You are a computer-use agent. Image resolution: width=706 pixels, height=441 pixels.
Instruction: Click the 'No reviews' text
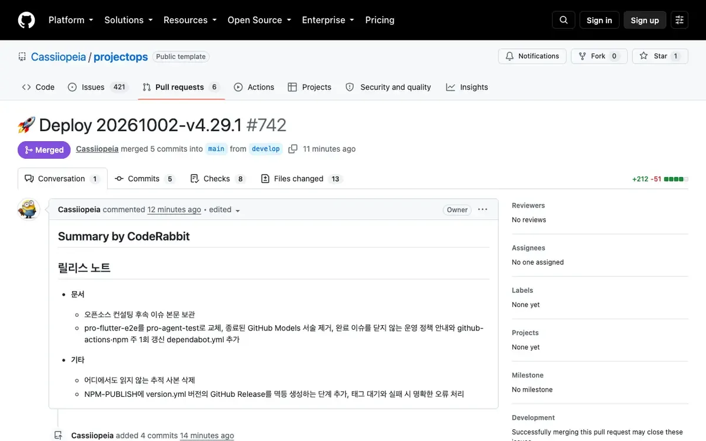(529, 220)
